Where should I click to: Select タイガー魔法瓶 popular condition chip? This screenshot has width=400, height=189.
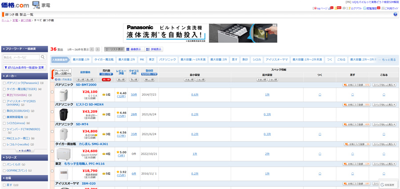104,59
